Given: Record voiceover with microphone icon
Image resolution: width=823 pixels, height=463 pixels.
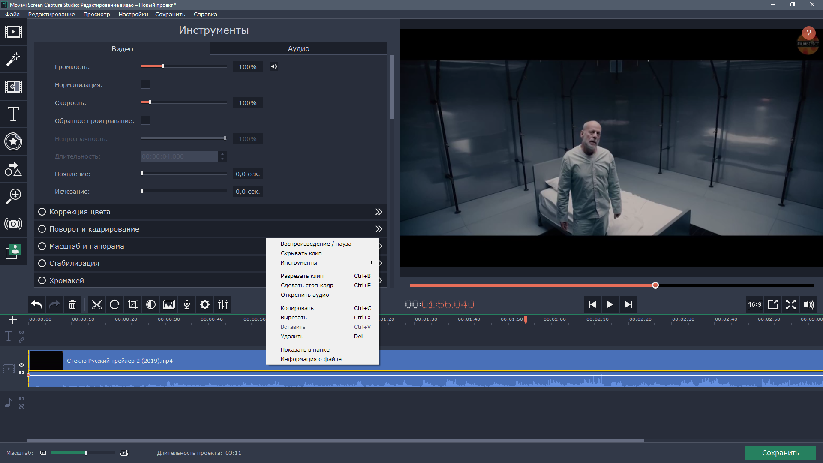Looking at the screenshot, I should pos(187,304).
